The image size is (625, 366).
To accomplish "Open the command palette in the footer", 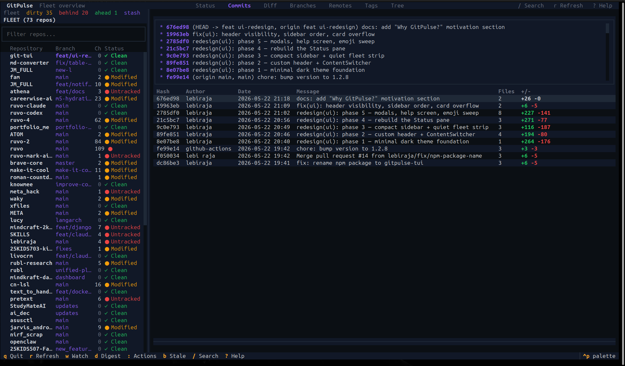I will (599, 356).
